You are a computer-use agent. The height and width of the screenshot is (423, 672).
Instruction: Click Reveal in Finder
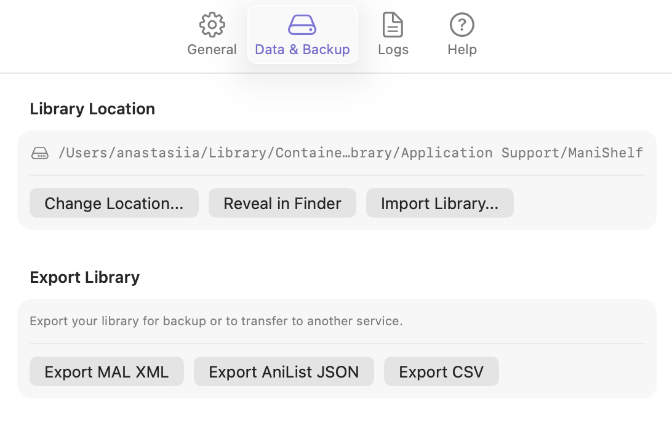point(282,203)
